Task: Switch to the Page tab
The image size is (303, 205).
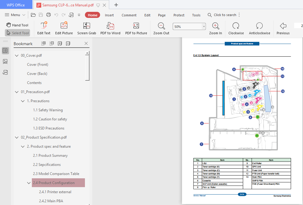Action: [162, 15]
